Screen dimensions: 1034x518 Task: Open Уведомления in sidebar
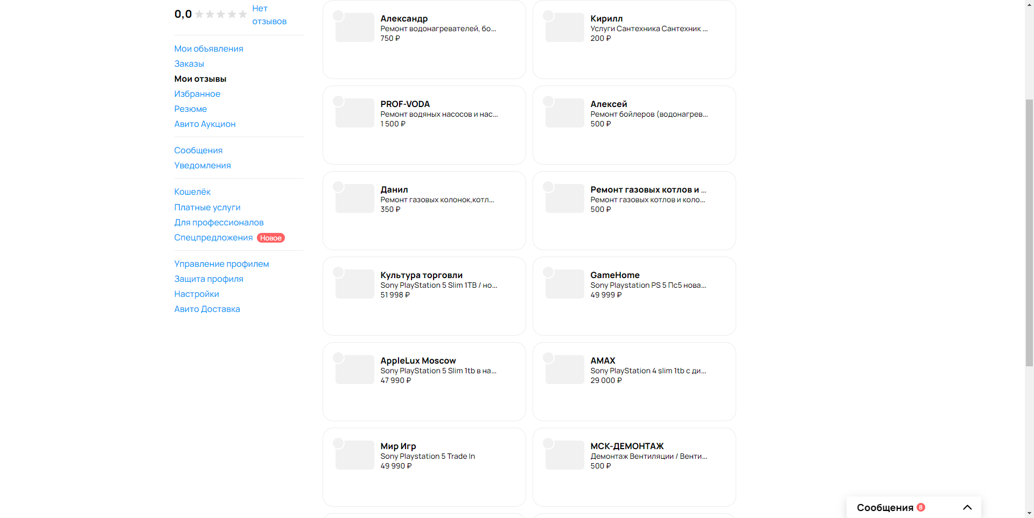click(x=202, y=165)
